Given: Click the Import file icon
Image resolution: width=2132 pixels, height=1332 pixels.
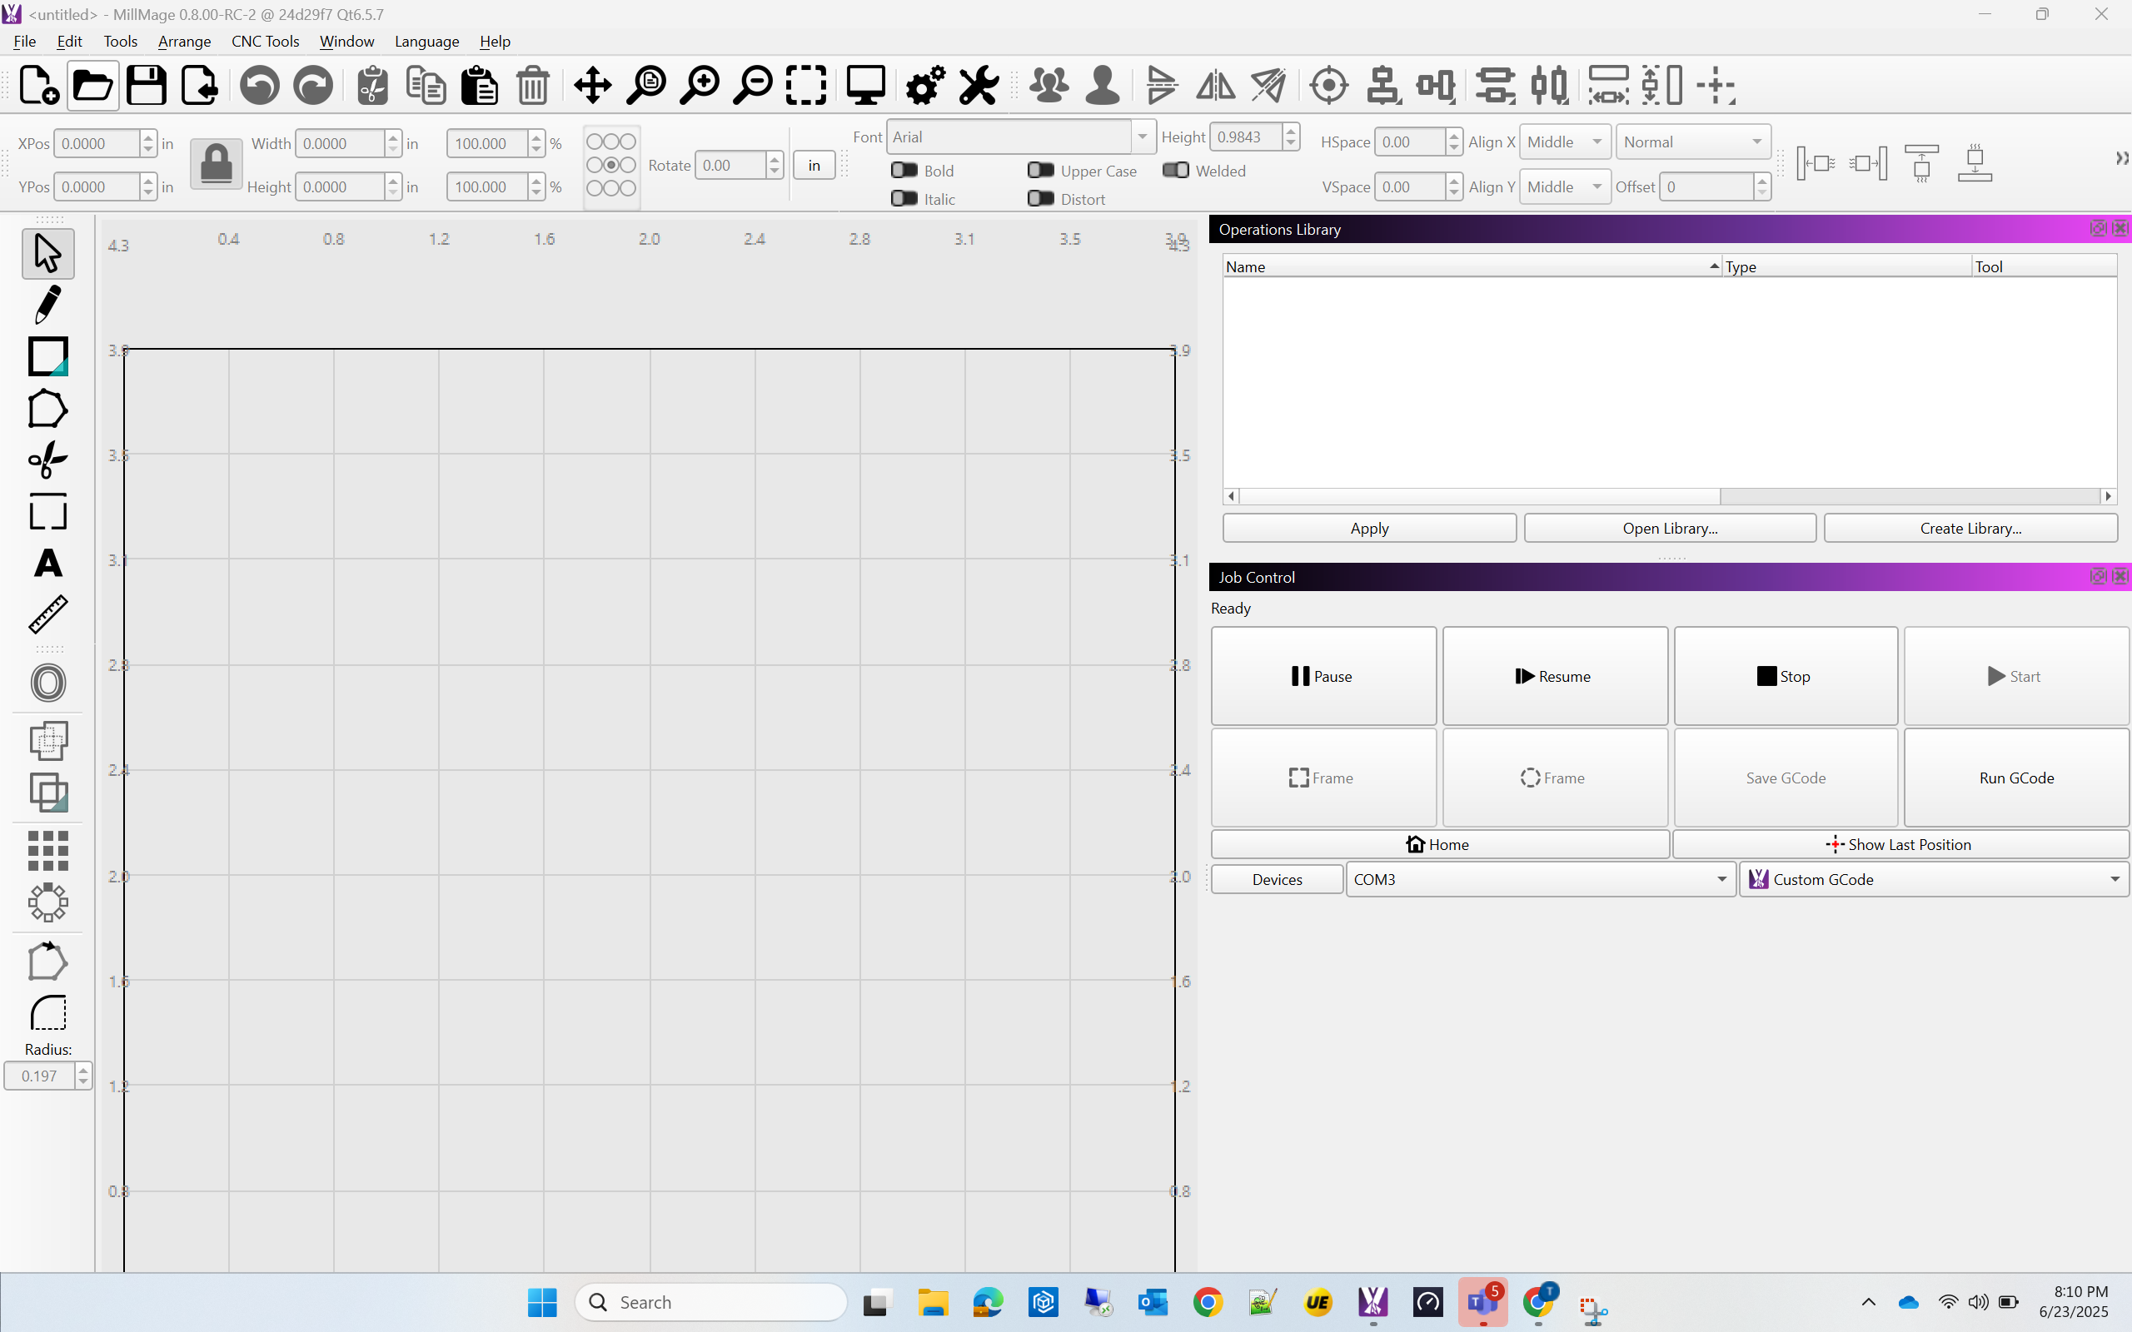Looking at the screenshot, I should coord(200,86).
